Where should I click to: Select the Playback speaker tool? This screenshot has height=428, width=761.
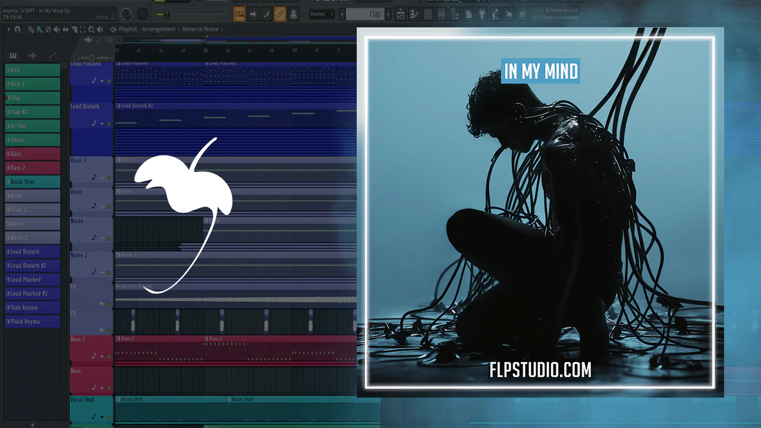tap(99, 29)
